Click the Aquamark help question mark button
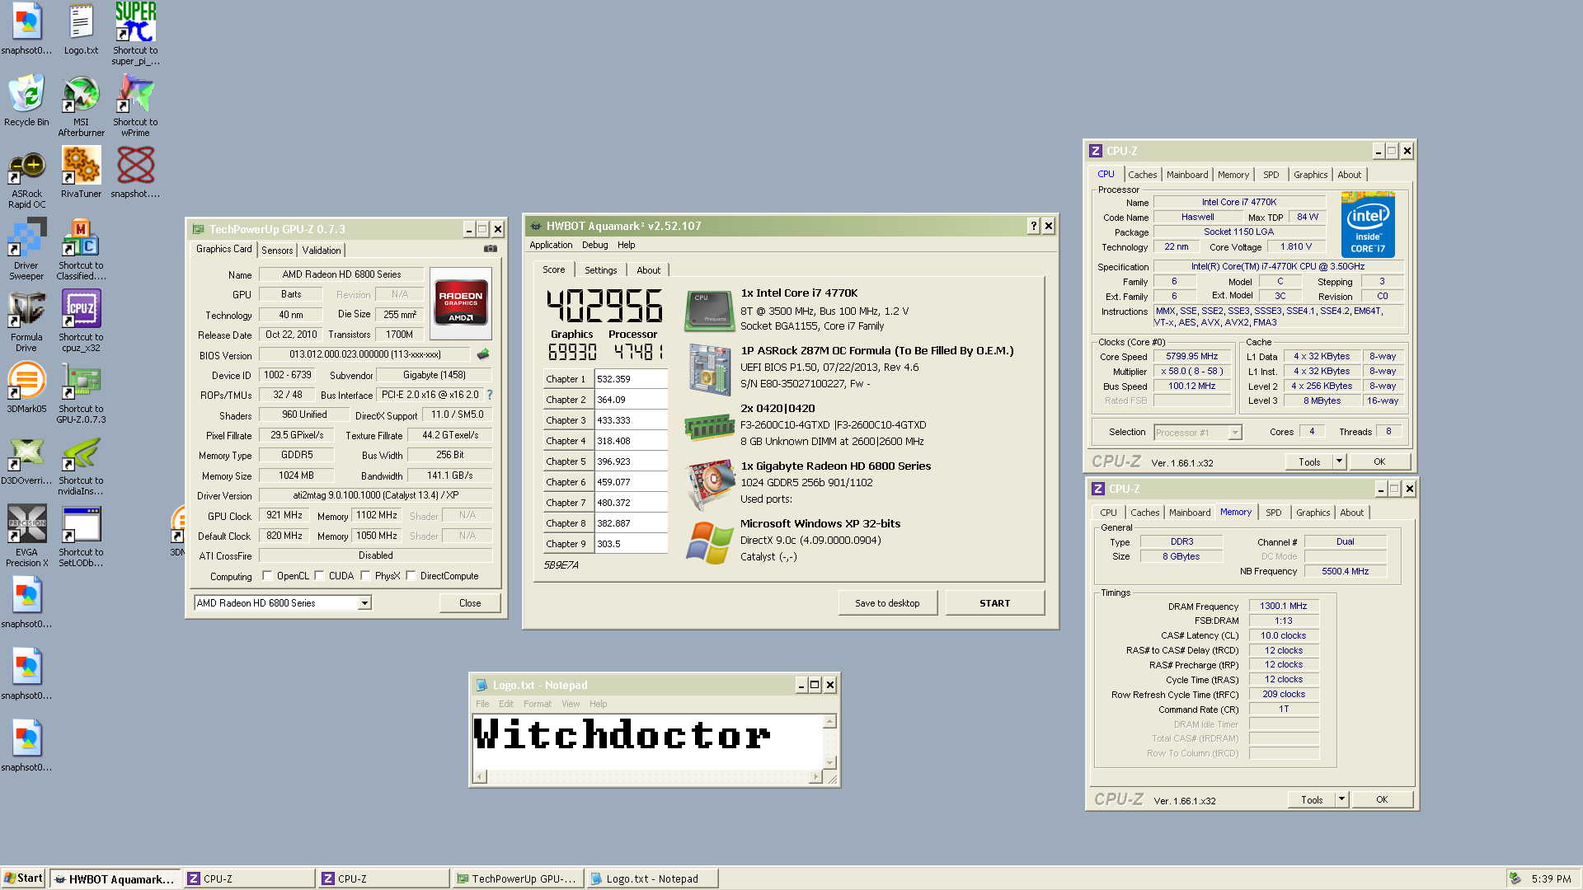The width and height of the screenshot is (1583, 890). [x=1033, y=226]
